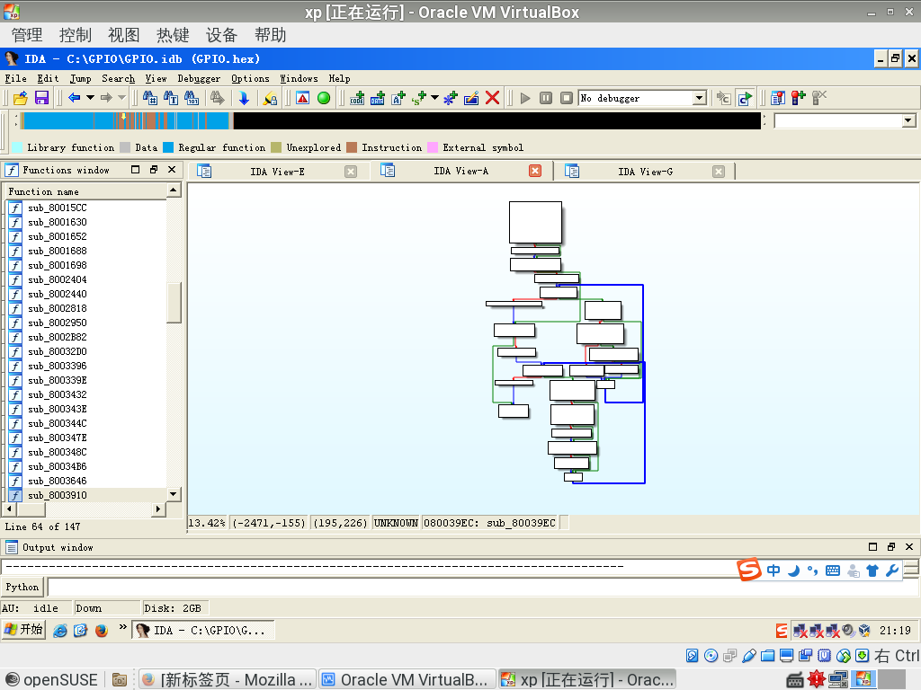This screenshot has width=921, height=690.
Task: Switch to the IDA View-G tab
Action: pos(646,172)
